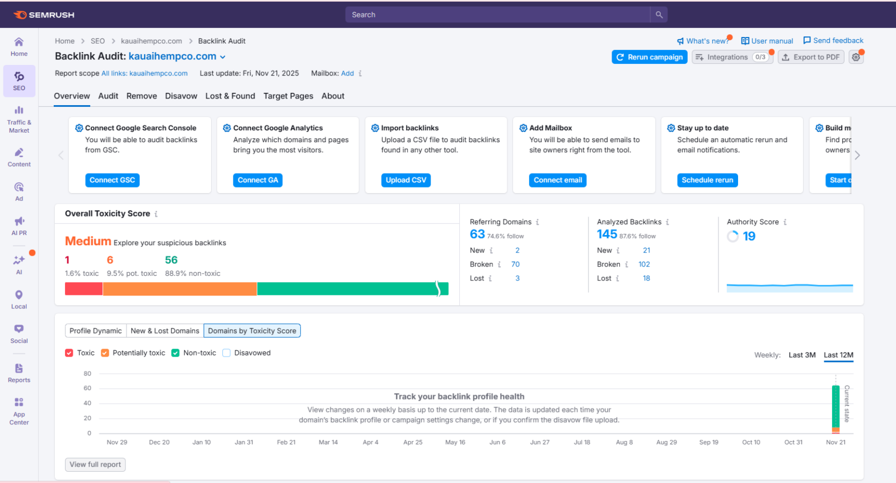Click the orange potentially toxic bar segment
Screen dimensions: 896x483
(180, 289)
